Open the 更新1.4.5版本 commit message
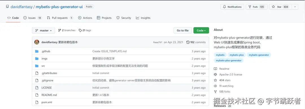Image resolution: width=305 pixels, height=109 pixels. [x=101, y=95]
